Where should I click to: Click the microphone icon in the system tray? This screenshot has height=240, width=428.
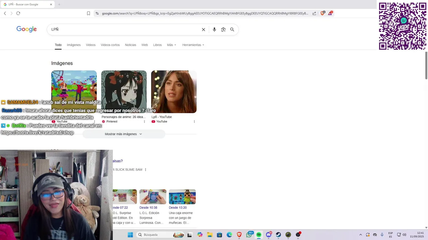[x=382, y=235]
